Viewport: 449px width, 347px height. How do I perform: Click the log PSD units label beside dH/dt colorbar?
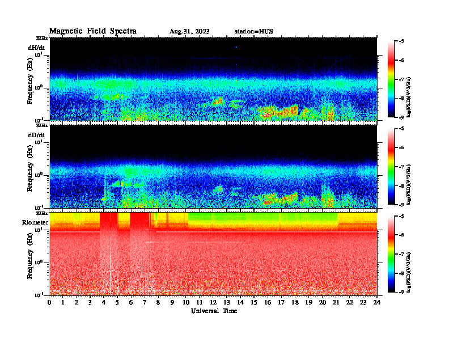pos(409,97)
